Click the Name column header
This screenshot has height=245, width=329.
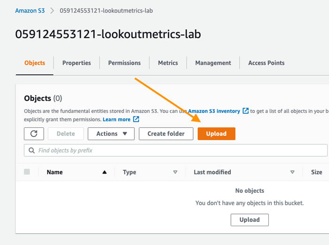pos(55,172)
